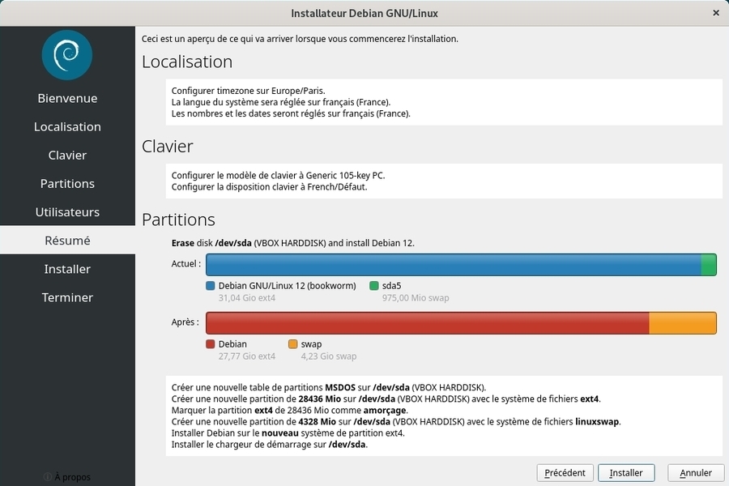
Task: Open the À propos info icon
Action: pyautogui.click(x=48, y=476)
